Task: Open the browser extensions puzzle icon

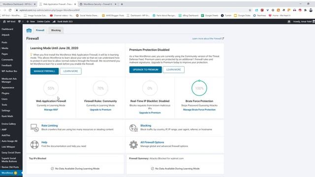Action: tap(305, 10)
